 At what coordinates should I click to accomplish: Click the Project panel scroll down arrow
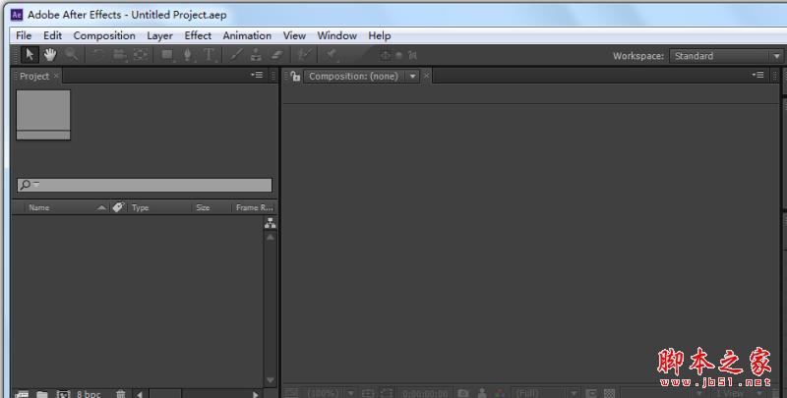click(x=270, y=380)
